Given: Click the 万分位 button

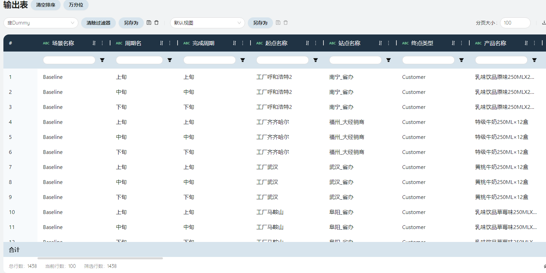Looking at the screenshot, I should [76, 5].
